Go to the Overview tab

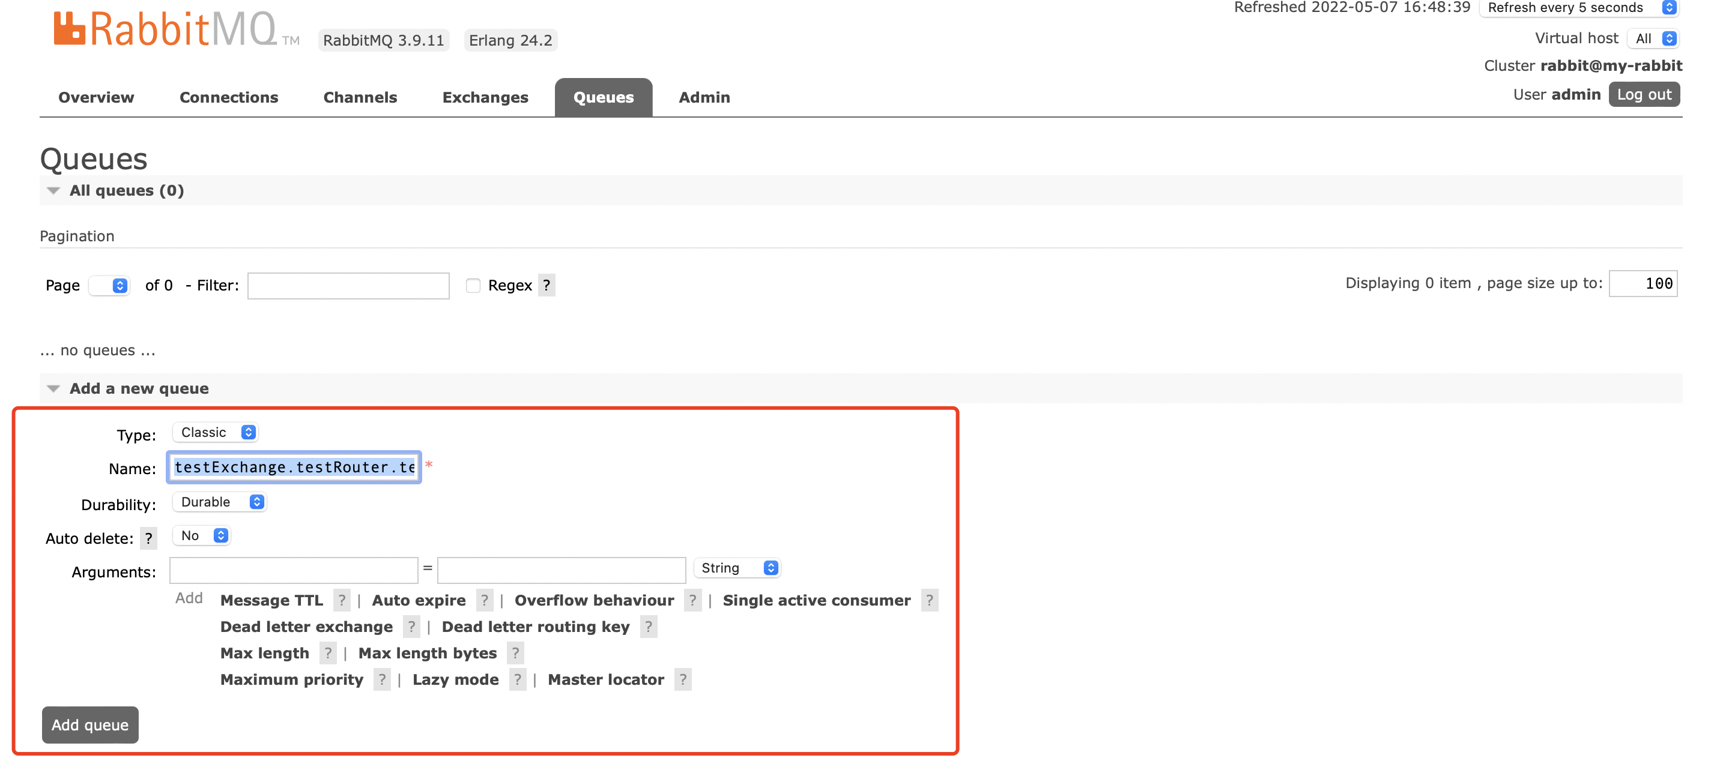click(x=96, y=98)
